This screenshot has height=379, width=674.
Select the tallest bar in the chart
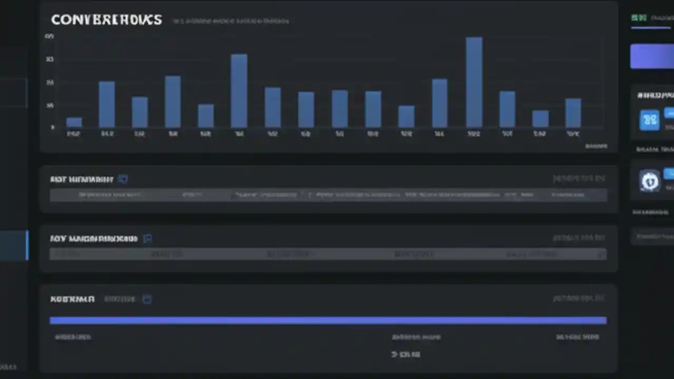pos(473,82)
